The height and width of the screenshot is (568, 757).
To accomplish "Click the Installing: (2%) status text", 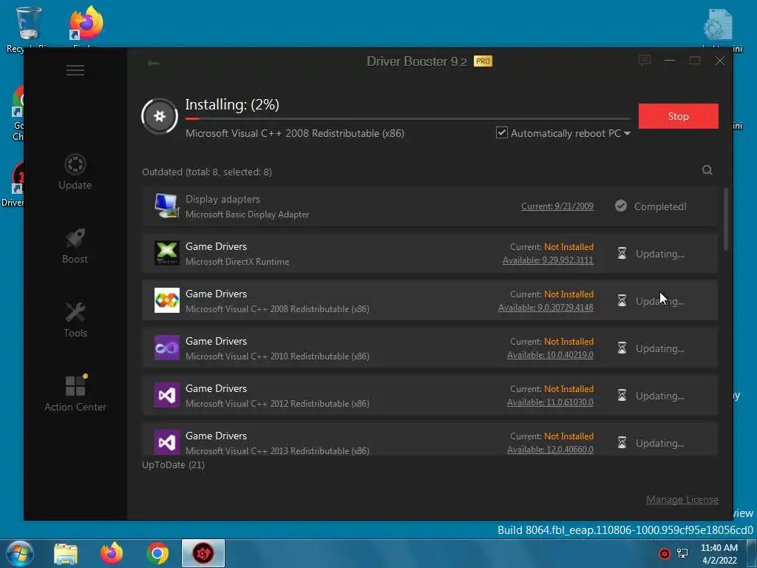I will pyautogui.click(x=232, y=105).
